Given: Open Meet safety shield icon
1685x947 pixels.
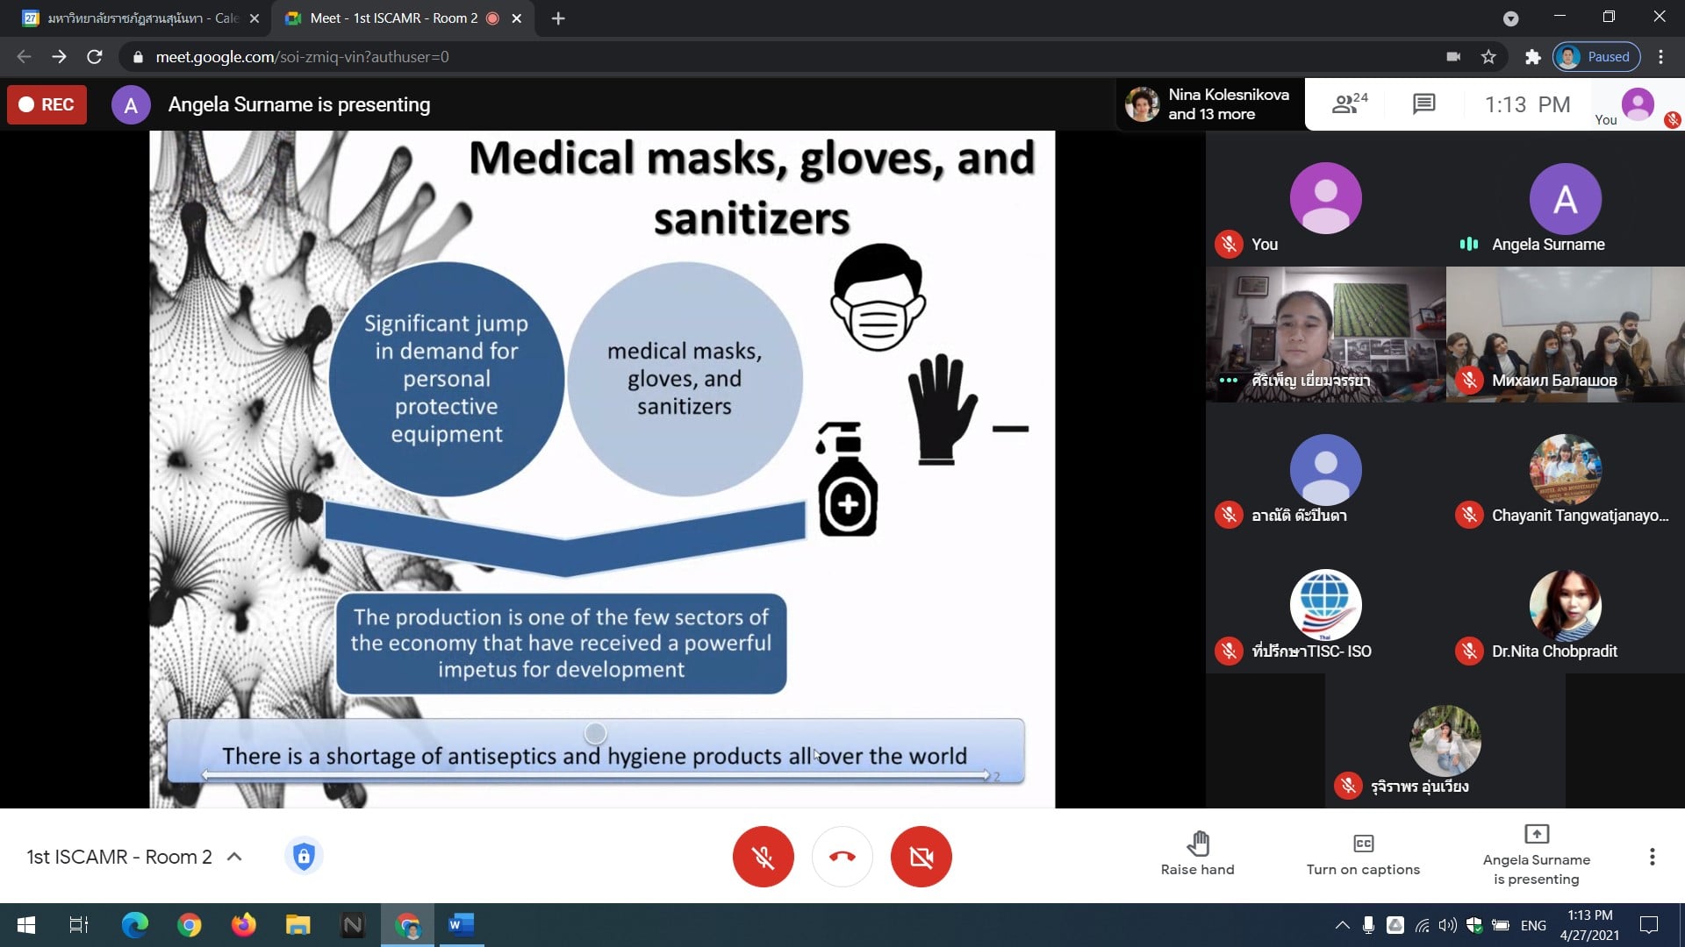Looking at the screenshot, I should [x=304, y=856].
